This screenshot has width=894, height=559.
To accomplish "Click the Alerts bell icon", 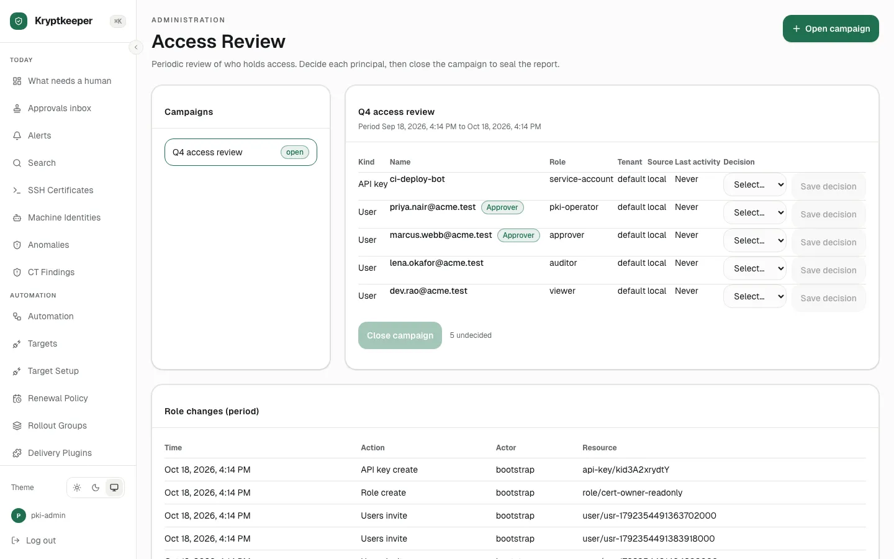I will (17, 136).
